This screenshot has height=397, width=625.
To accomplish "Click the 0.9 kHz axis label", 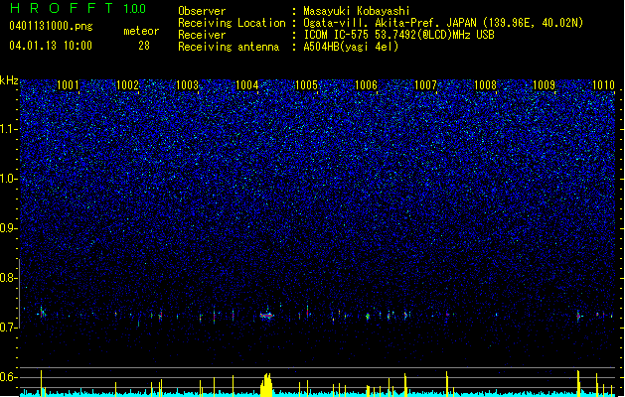I will pyautogui.click(x=9, y=228).
